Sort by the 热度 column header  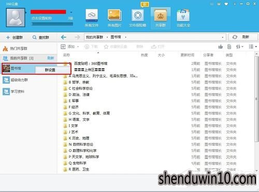(x=145, y=55)
